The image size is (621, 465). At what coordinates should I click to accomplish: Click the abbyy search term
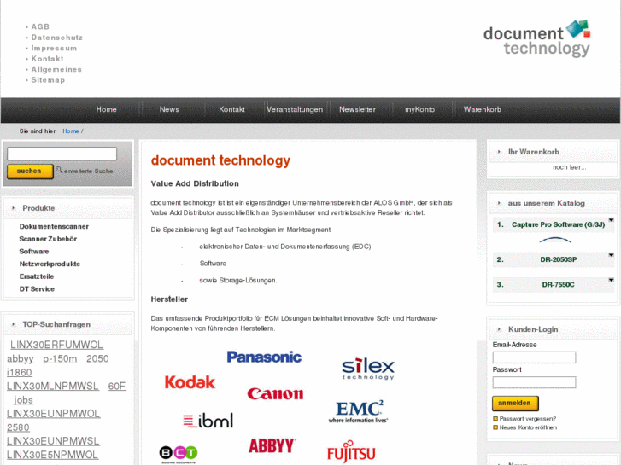(21, 359)
